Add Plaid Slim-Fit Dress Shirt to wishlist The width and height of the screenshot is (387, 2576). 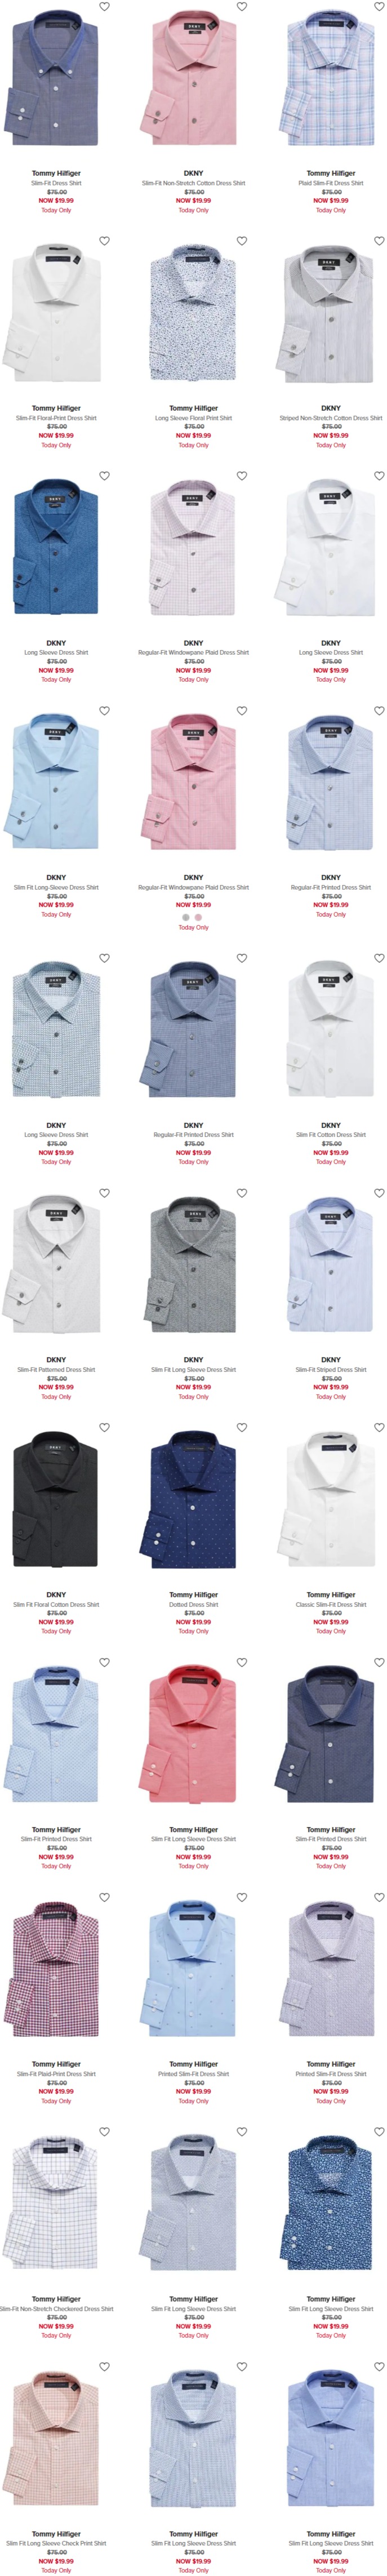coord(379,7)
